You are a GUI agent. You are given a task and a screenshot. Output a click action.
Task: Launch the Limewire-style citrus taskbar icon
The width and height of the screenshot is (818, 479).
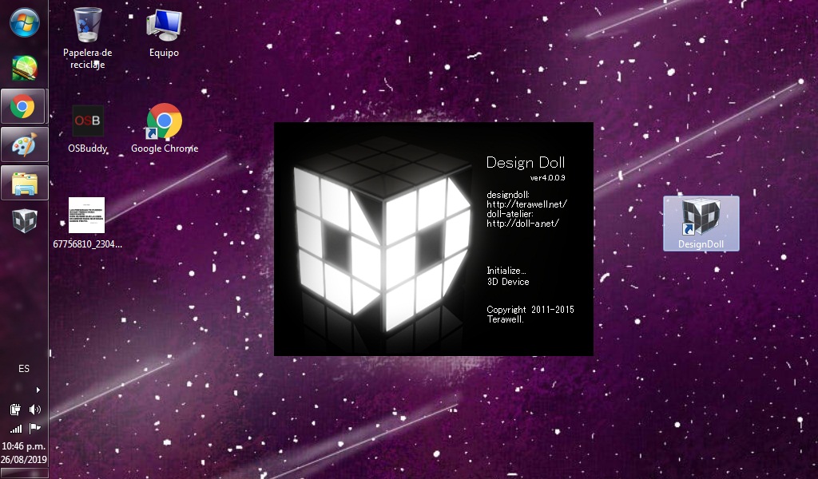click(x=24, y=69)
